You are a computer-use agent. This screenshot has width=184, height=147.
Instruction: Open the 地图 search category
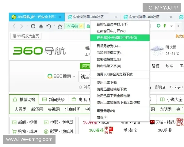(x=169, y=66)
